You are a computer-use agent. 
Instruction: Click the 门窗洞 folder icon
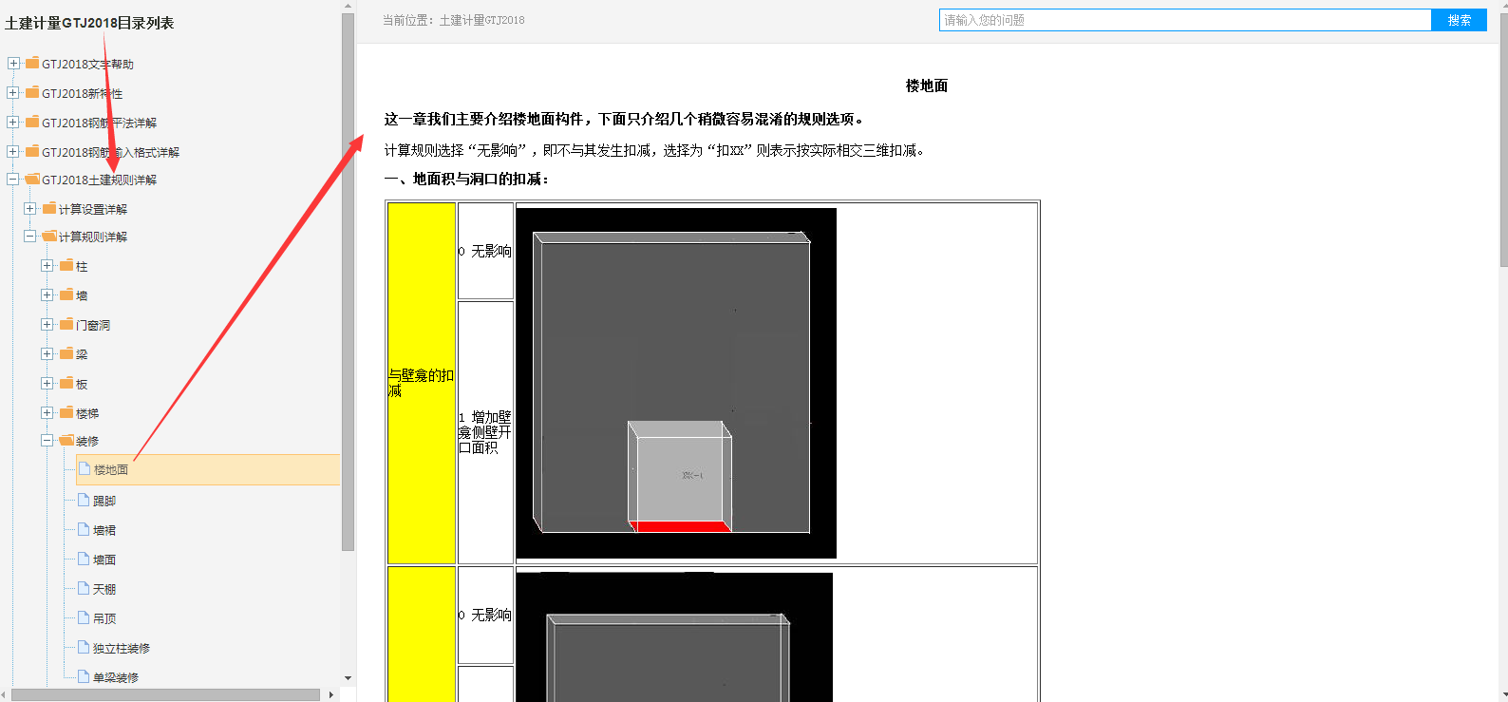(66, 325)
